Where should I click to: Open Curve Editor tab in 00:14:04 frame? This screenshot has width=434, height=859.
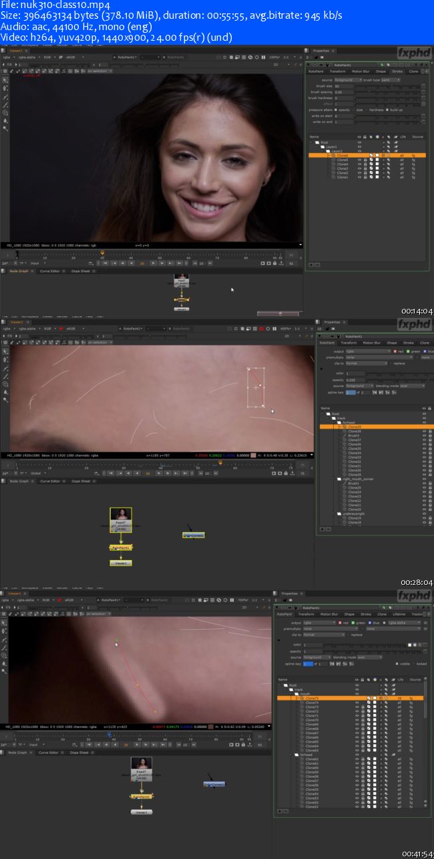49,271
